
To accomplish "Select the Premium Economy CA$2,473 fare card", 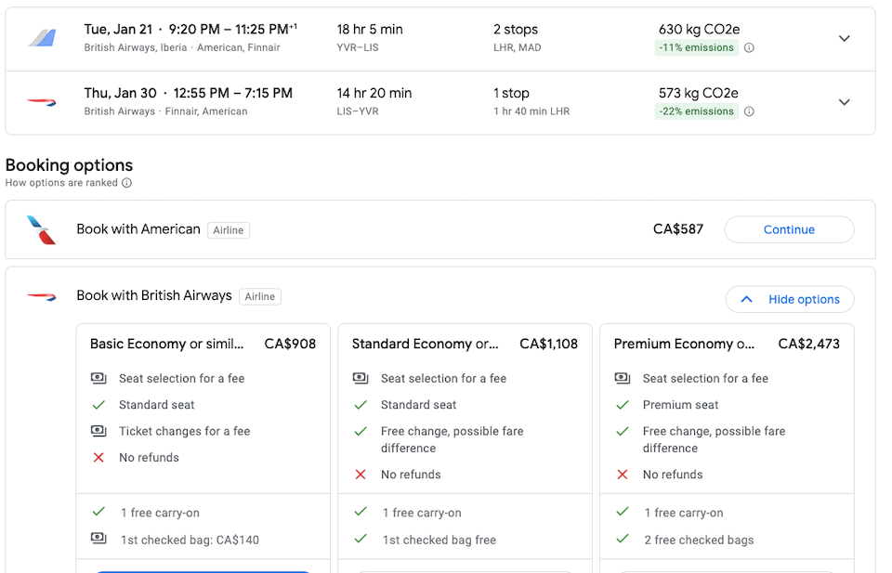I will pyautogui.click(x=727, y=448).
